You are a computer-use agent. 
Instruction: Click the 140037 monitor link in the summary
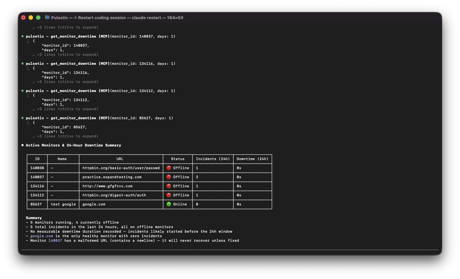[55, 240]
